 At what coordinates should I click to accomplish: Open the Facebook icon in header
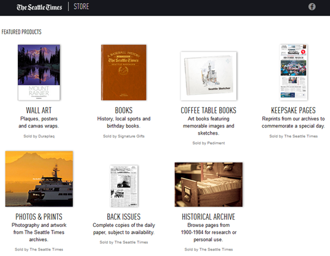(312, 7)
